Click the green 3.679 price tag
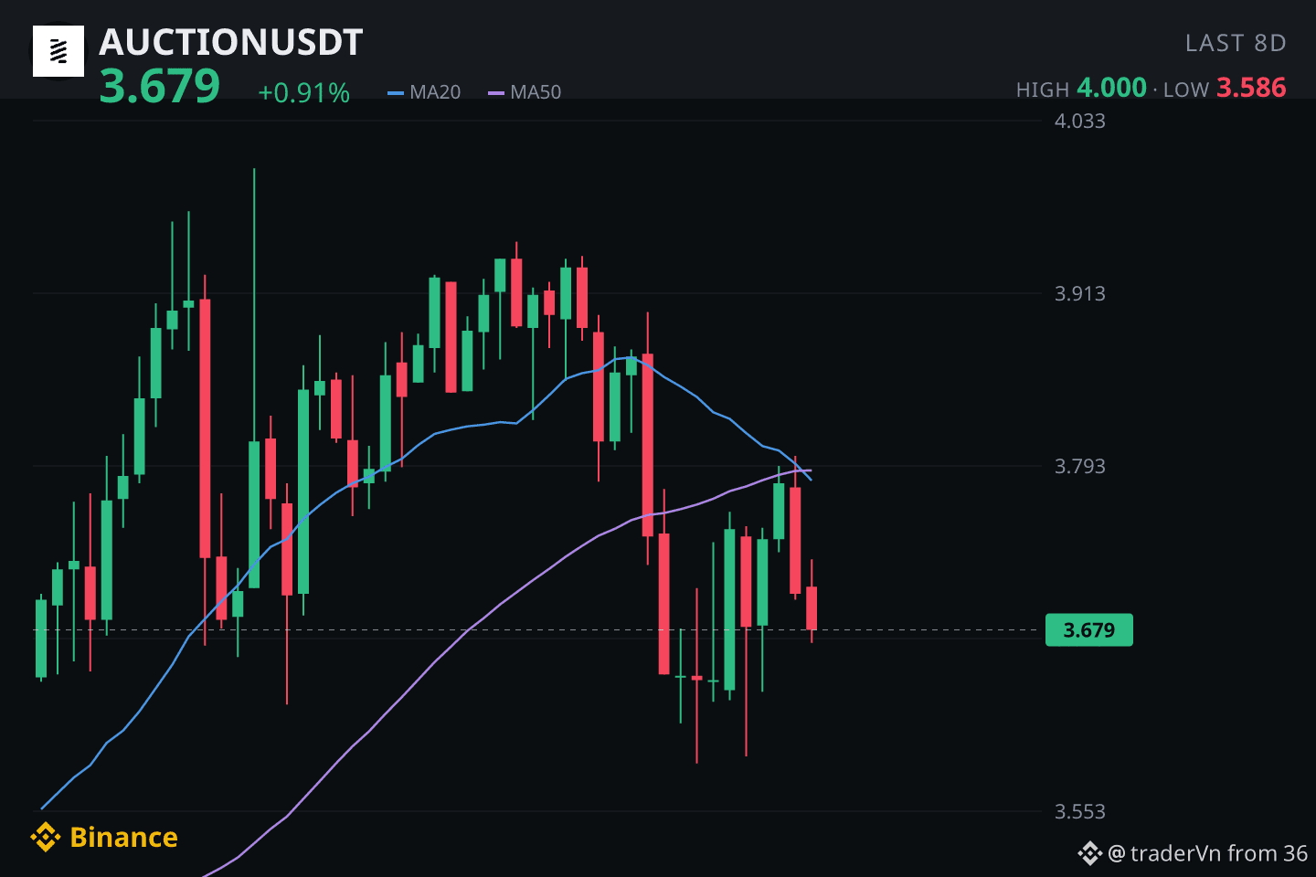The width and height of the screenshot is (1316, 877). pyautogui.click(x=1089, y=630)
